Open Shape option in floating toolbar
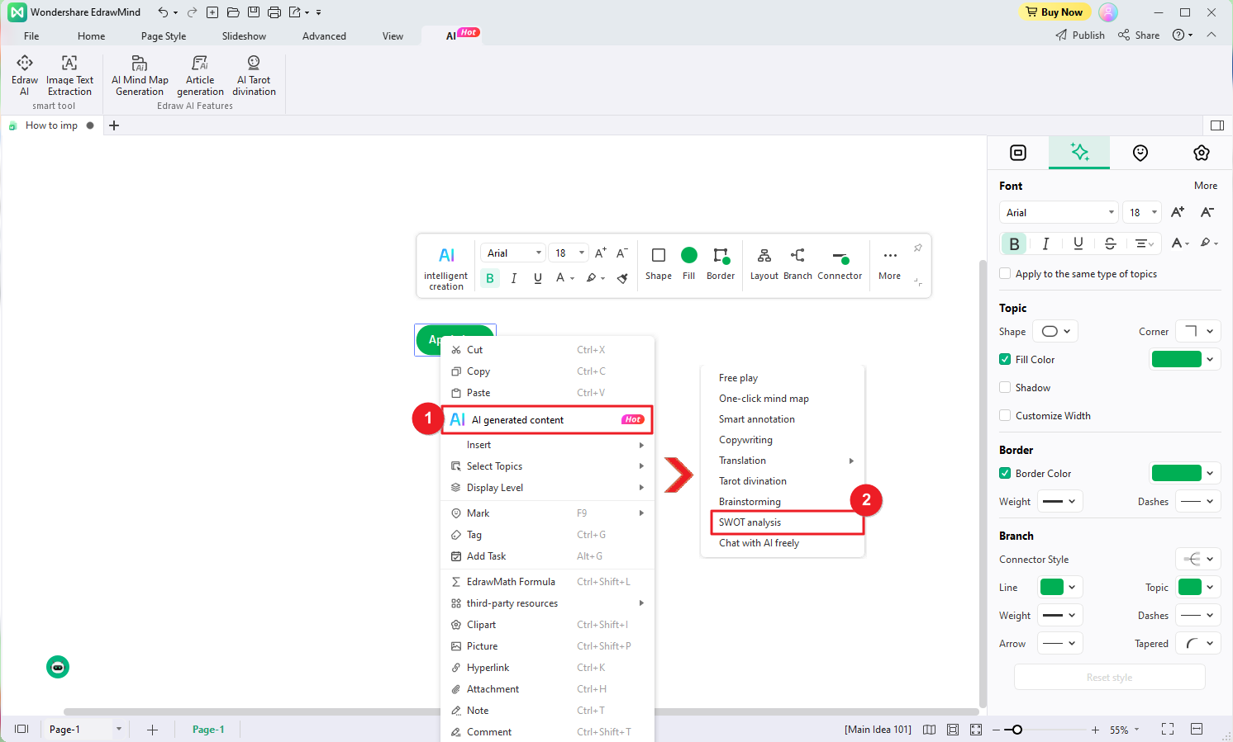Screen dimensions: 1233x742 tap(659, 264)
